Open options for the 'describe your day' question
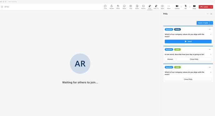 tap(210, 49)
